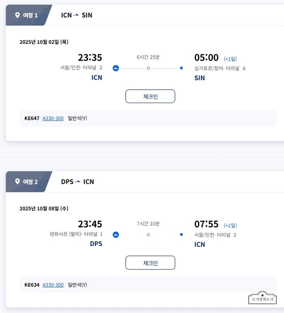Click the airplane arrow between DPS and ICN in the header

tap(78, 181)
